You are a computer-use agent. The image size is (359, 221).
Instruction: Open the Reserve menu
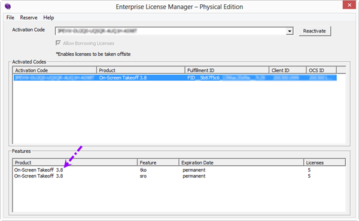pyautogui.click(x=29, y=17)
